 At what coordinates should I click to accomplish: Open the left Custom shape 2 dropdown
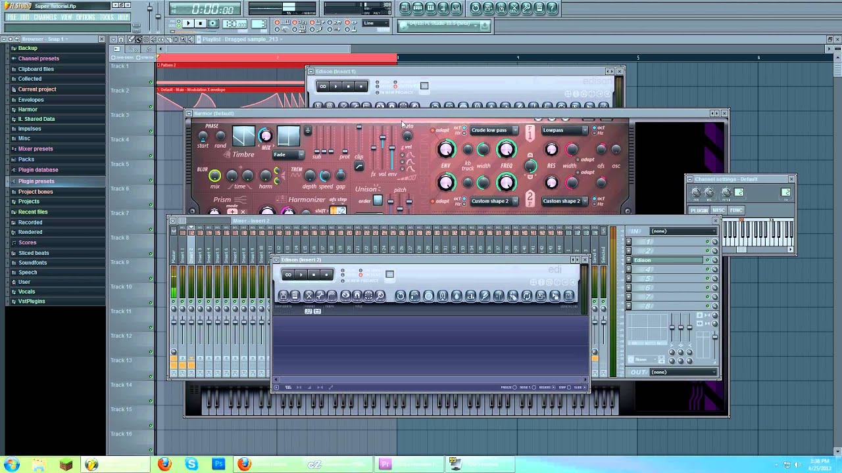[494, 201]
